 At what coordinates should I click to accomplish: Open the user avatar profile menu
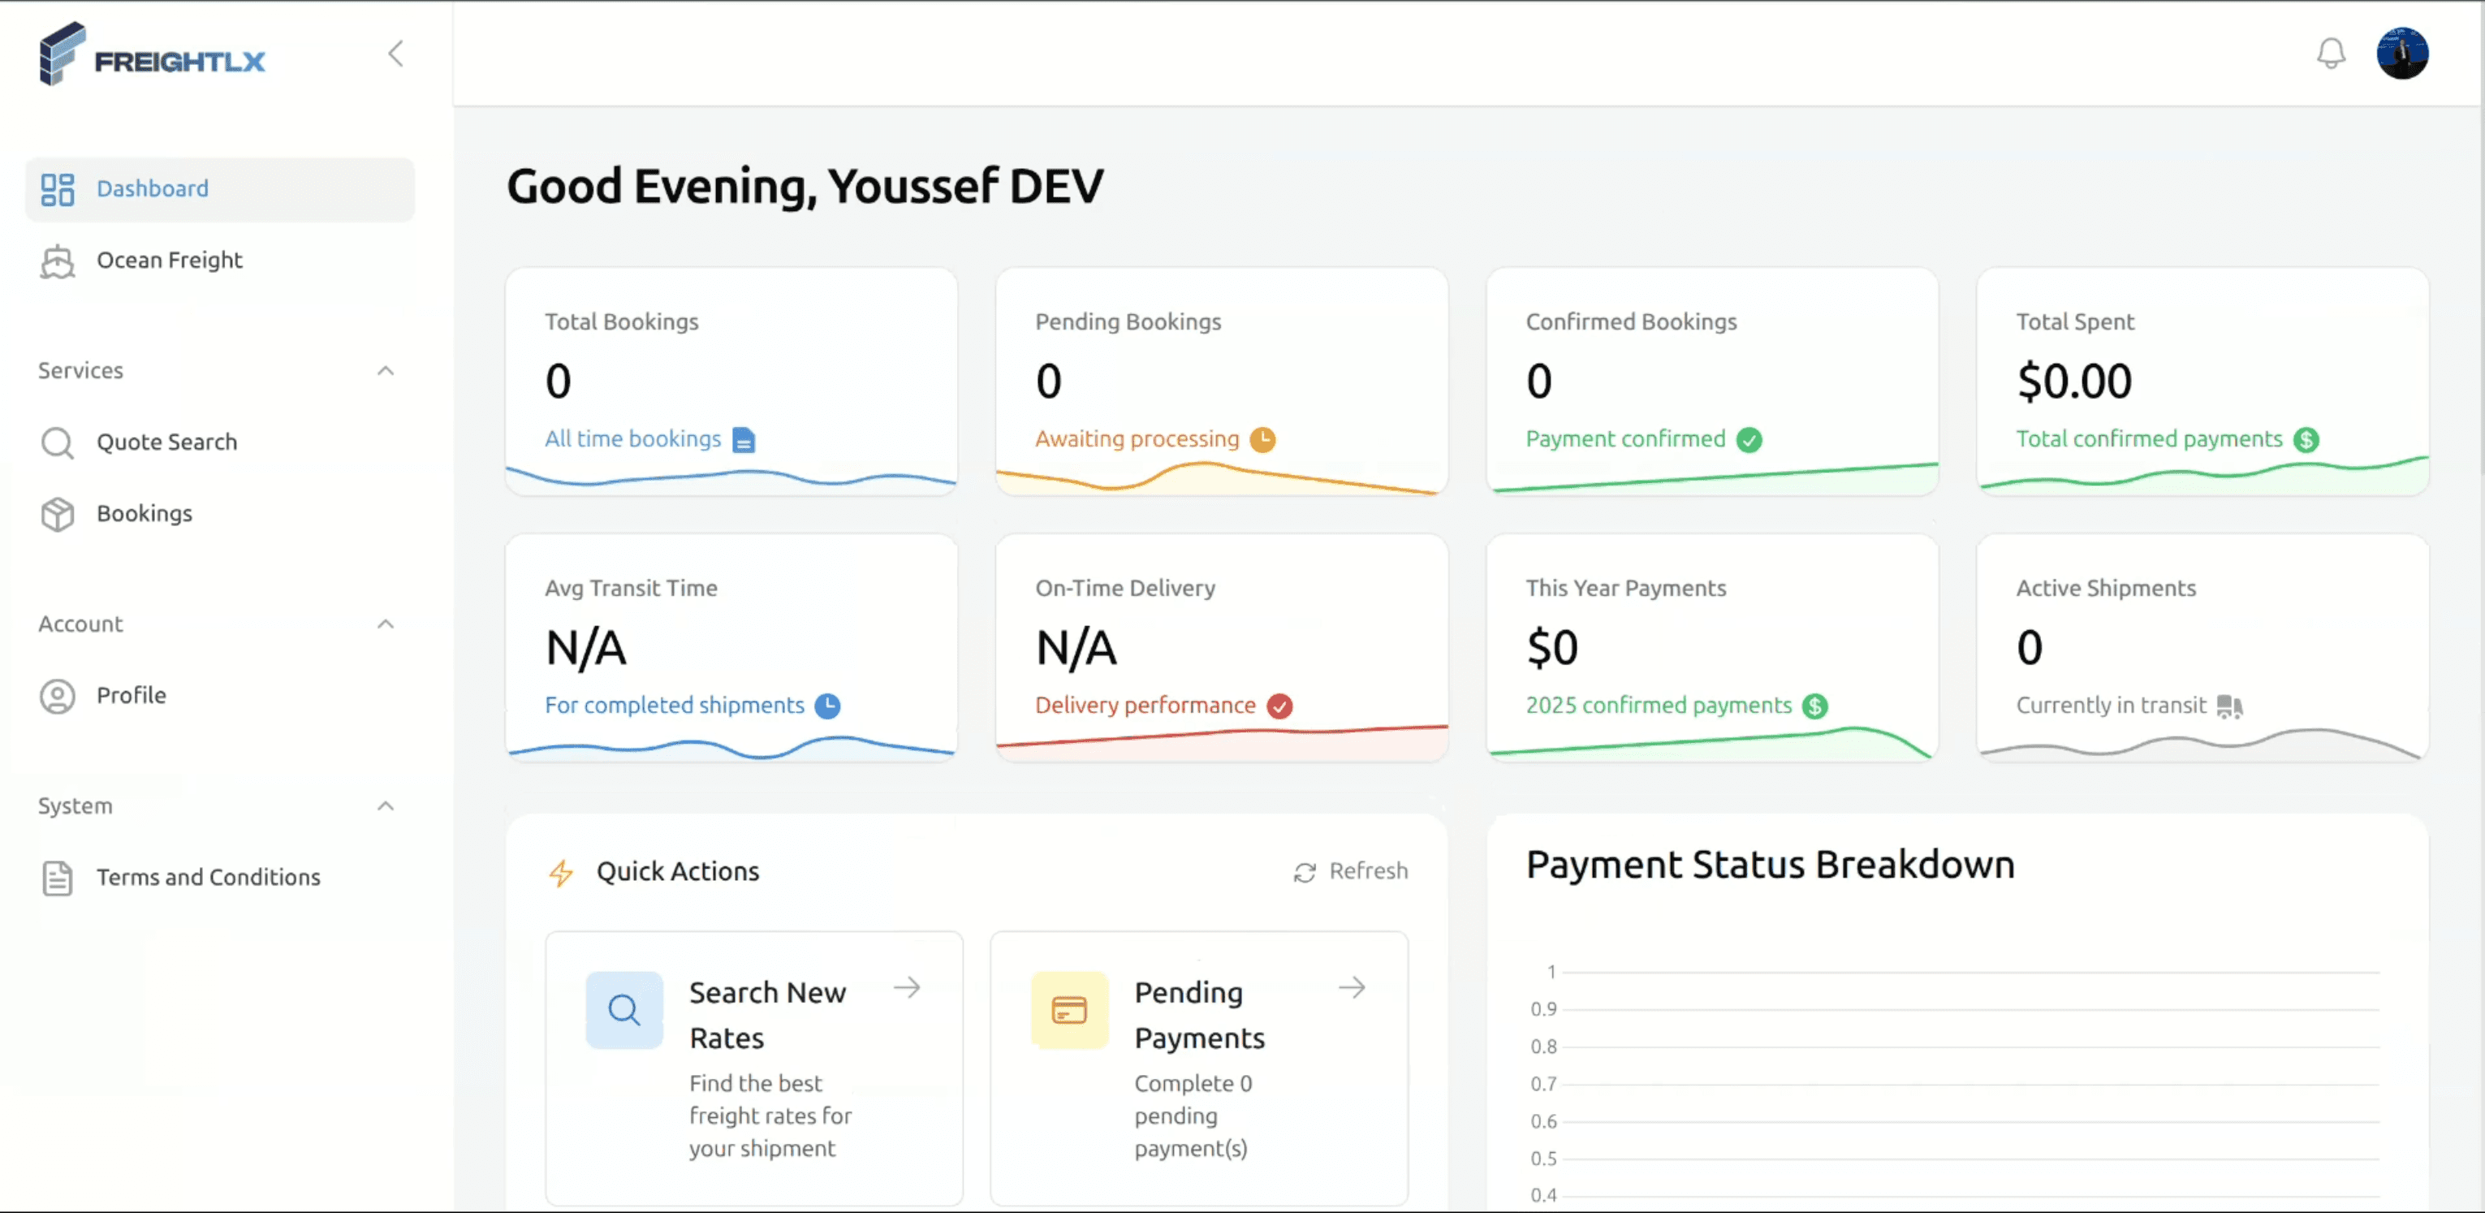[2401, 53]
